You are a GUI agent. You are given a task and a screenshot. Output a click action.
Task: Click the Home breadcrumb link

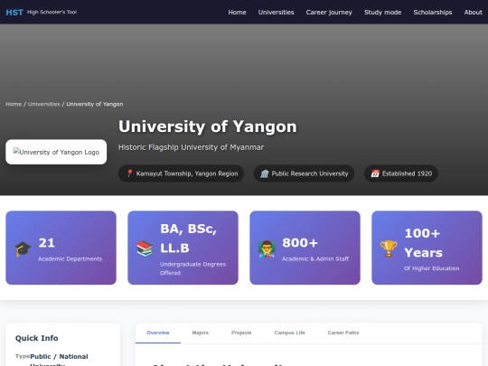coord(14,104)
